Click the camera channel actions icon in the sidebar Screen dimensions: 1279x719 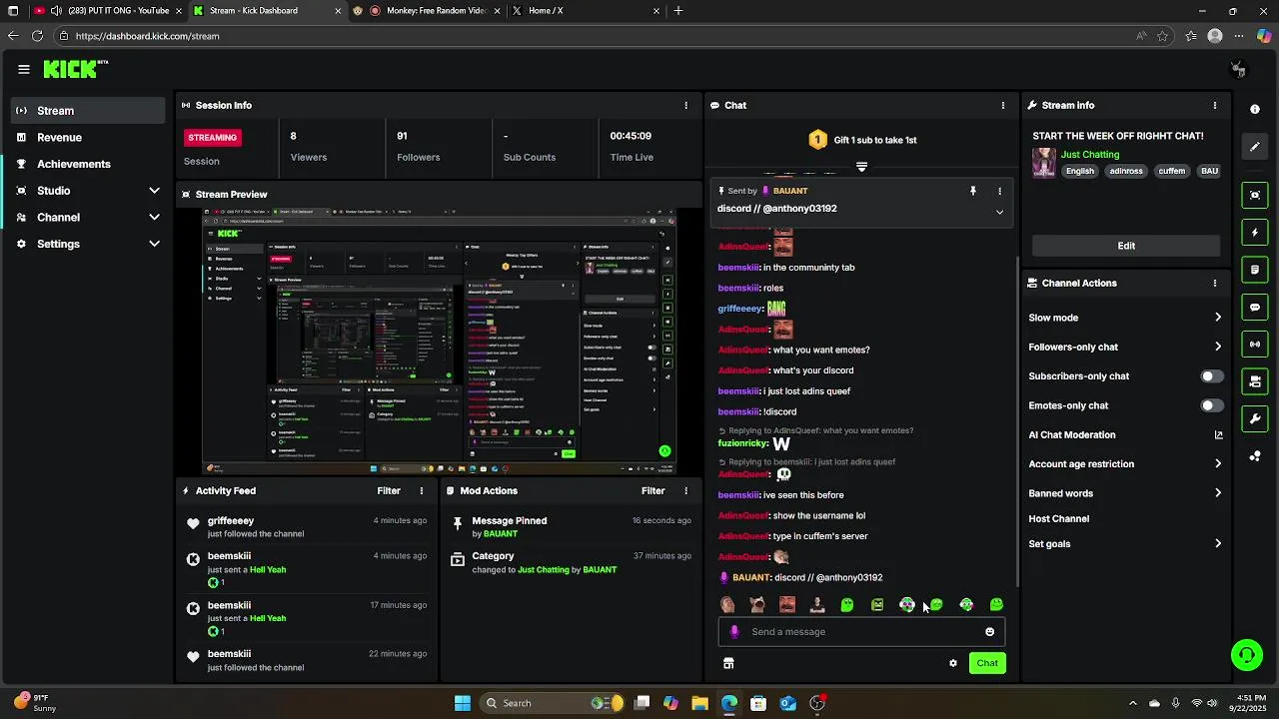(x=1255, y=381)
